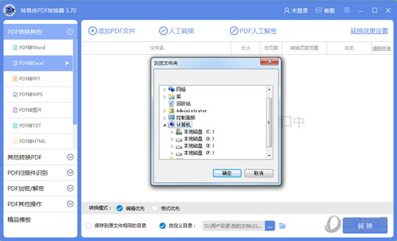
Task: Click the 人工转换 circular icon
Action: pyautogui.click(x=163, y=31)
